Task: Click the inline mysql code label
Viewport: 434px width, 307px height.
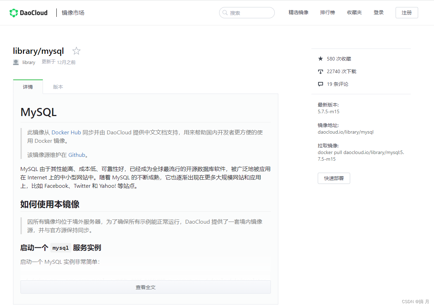Action: (x=61, y=248)
